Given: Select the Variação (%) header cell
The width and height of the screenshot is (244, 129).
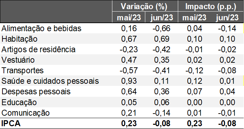Looking at the screenshot, I should [145, 6].
